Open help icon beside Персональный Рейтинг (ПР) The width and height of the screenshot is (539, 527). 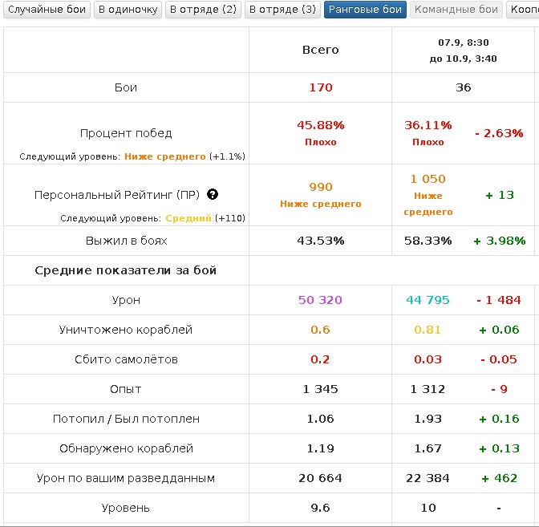pyautogui.click(x=213, y=195)
